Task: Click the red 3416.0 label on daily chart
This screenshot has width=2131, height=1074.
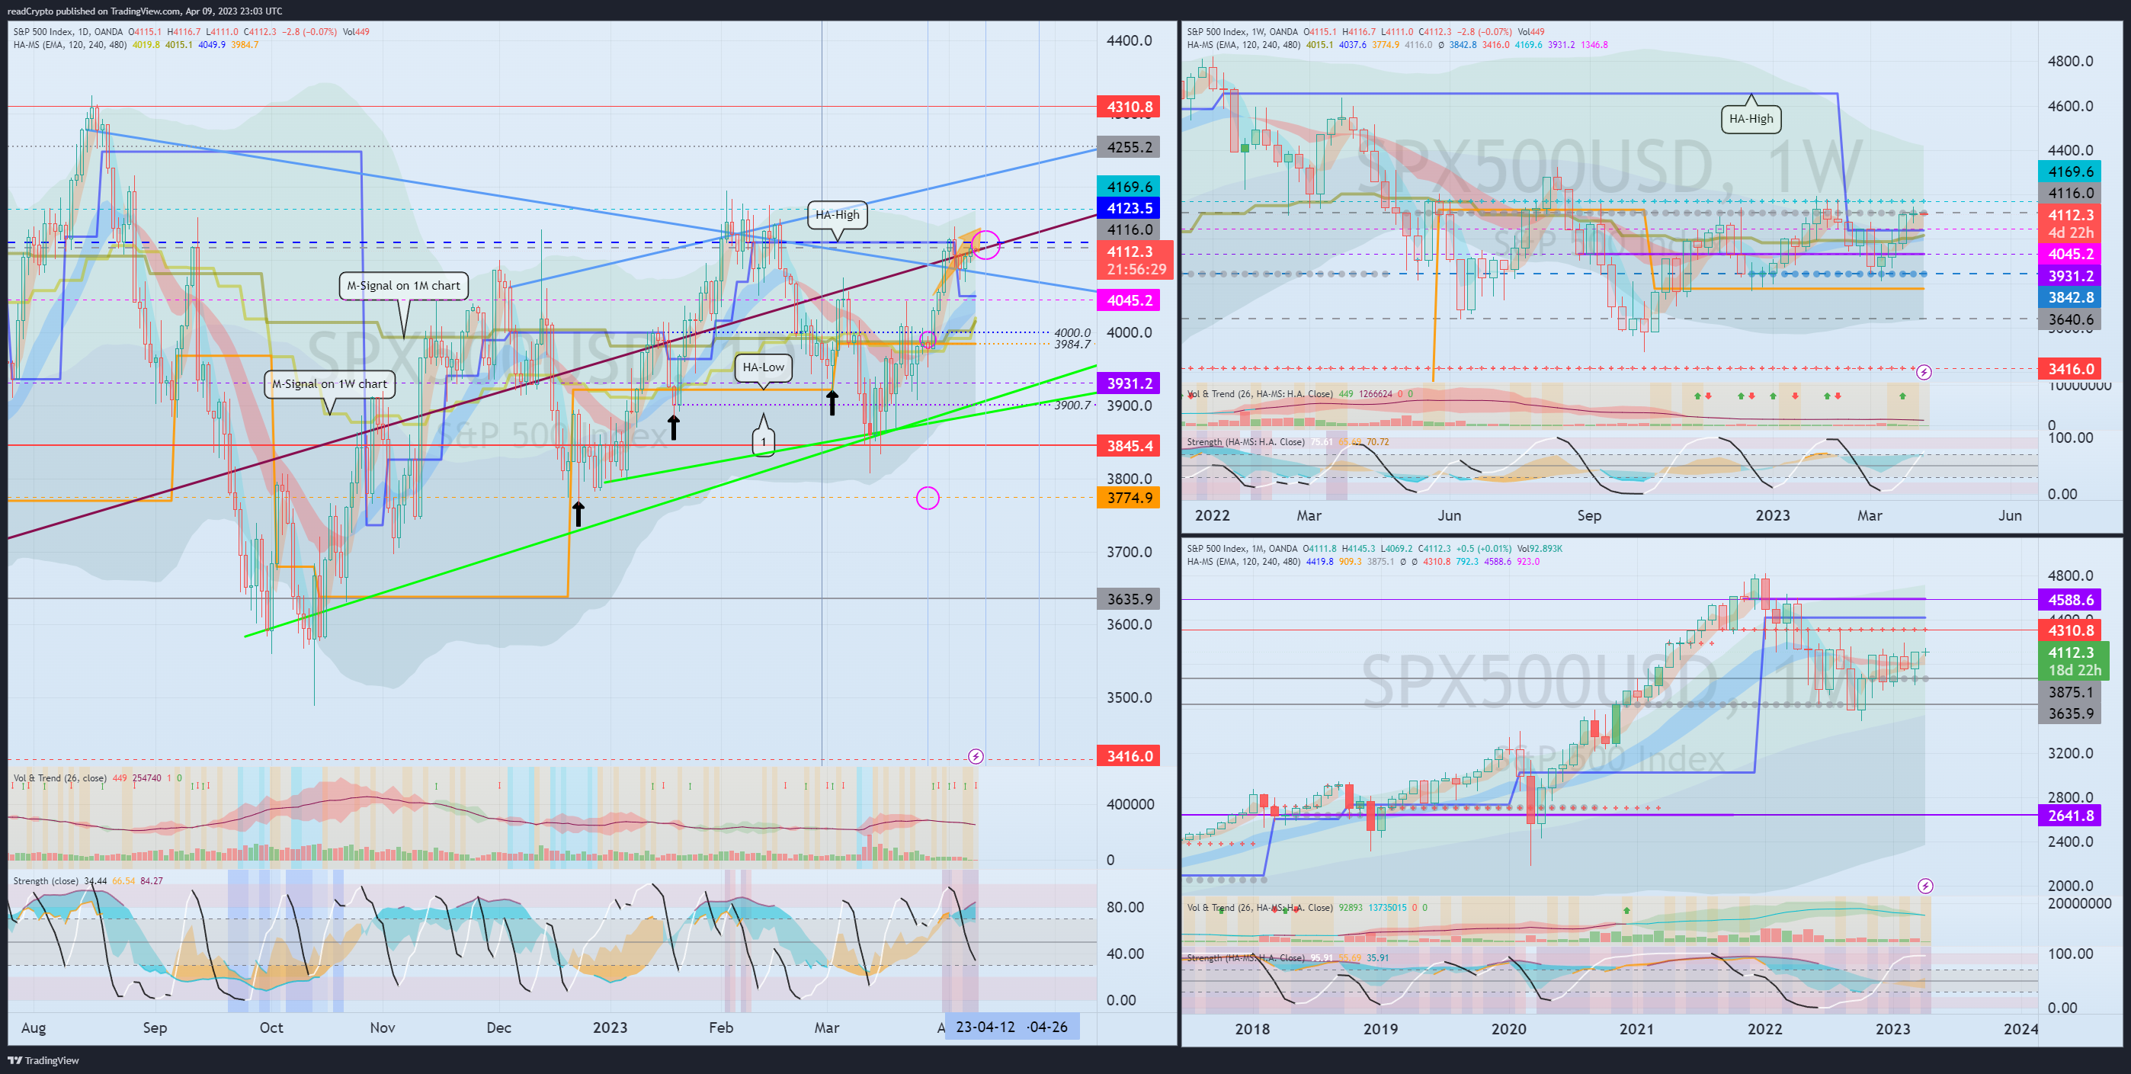Action: click(x=1128, y=756)
